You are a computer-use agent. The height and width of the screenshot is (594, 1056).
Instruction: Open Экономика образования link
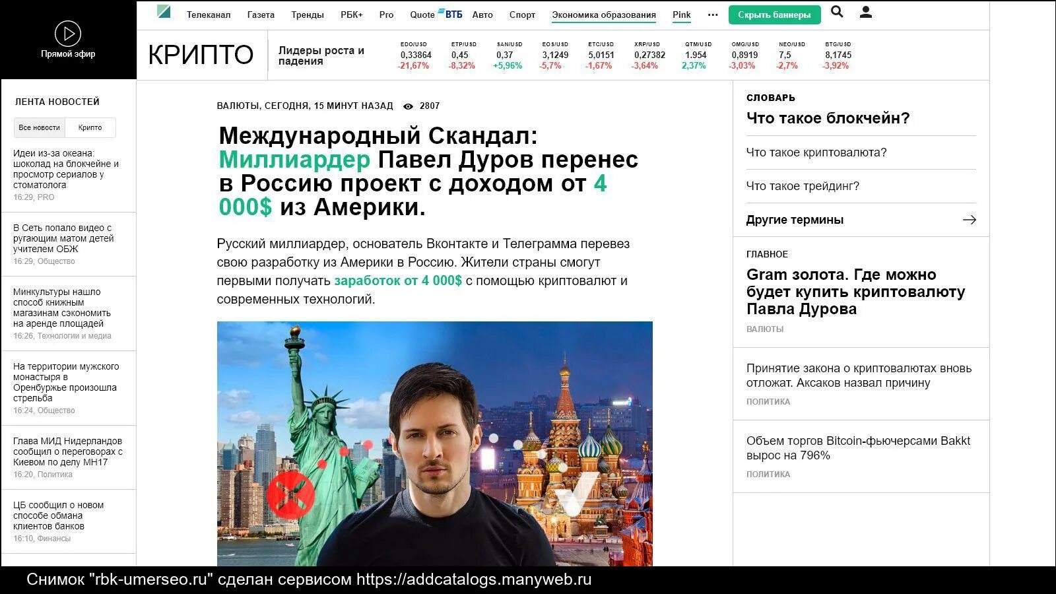point(604,15)
